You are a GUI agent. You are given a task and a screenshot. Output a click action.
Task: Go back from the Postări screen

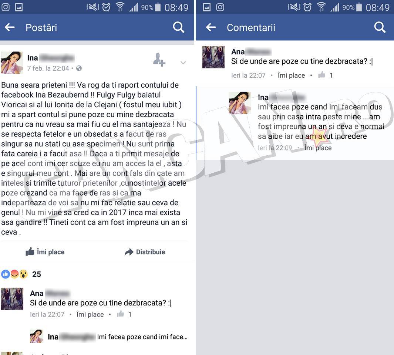pos(10,27)
